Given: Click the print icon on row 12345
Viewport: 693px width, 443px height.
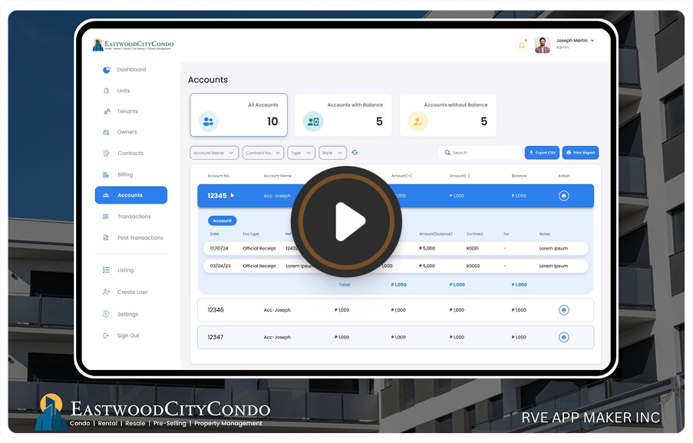Looking at the screenshot, I should 563,196.
